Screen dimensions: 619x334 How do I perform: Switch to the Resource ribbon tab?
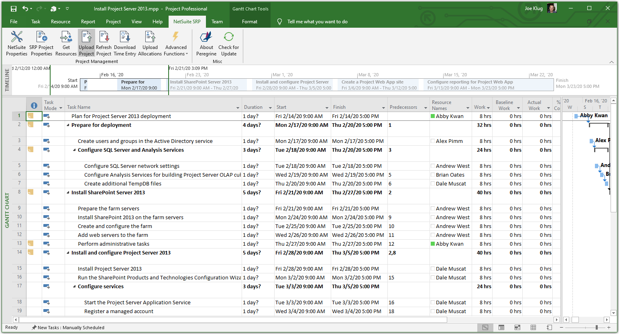(x=61, y=22)
